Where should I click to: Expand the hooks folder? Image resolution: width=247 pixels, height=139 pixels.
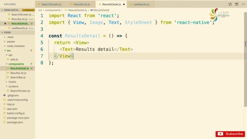click(x=12, y=82)
